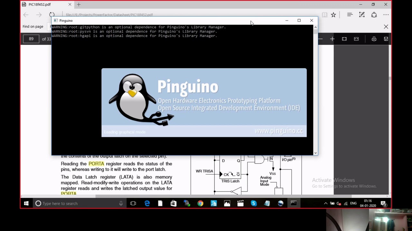Viewport: 412px width, 231px height.
Task: Click Edge's Refresh icon
Action: point(52,15)
